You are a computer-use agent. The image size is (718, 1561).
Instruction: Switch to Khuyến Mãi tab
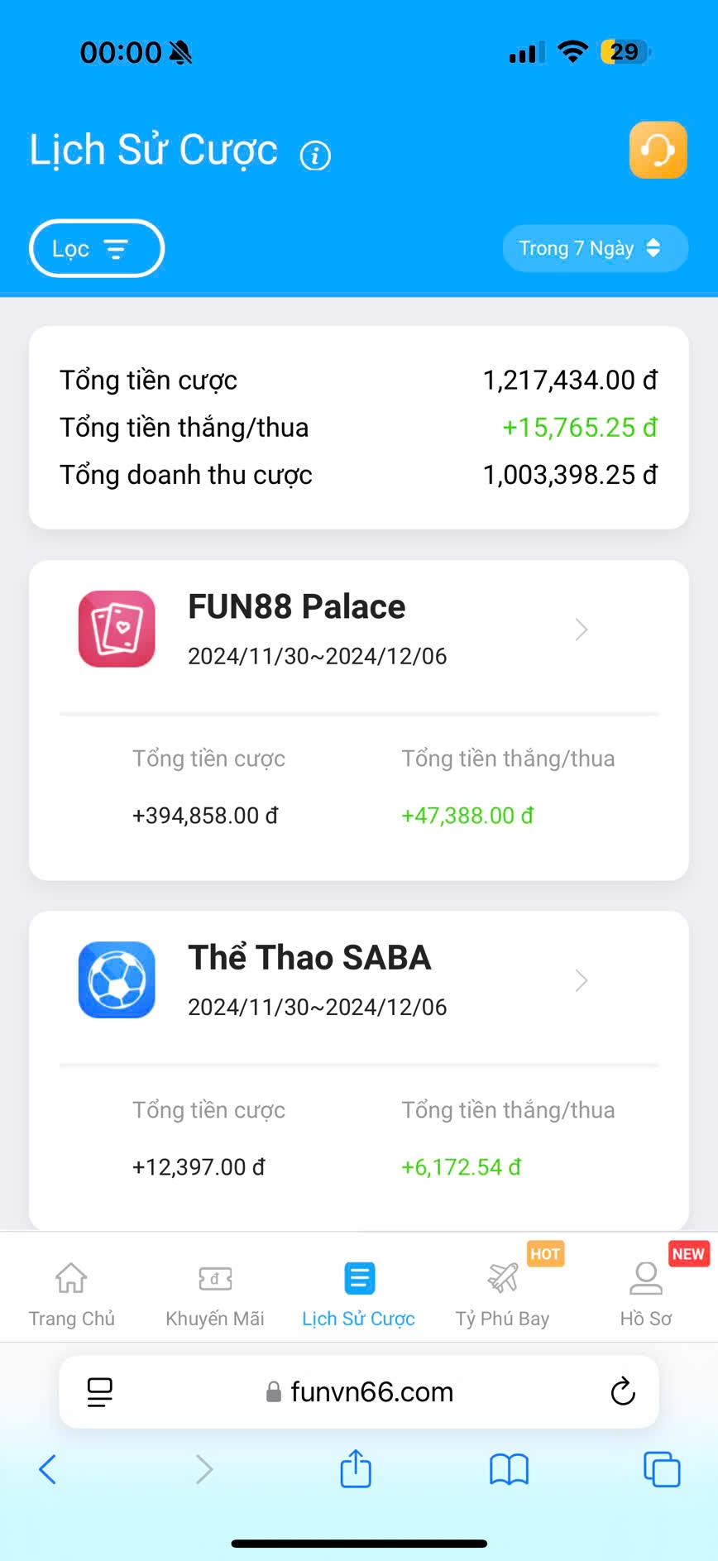(x=215, y=1291)
